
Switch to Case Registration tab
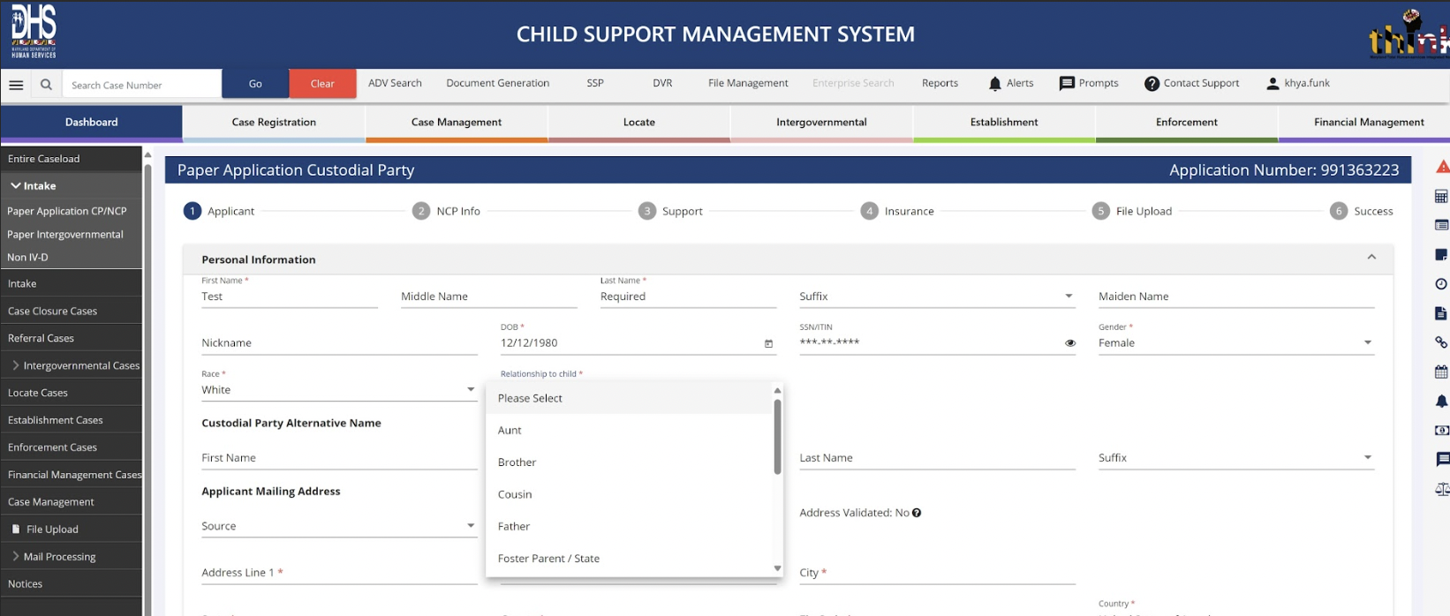(274, 123)
